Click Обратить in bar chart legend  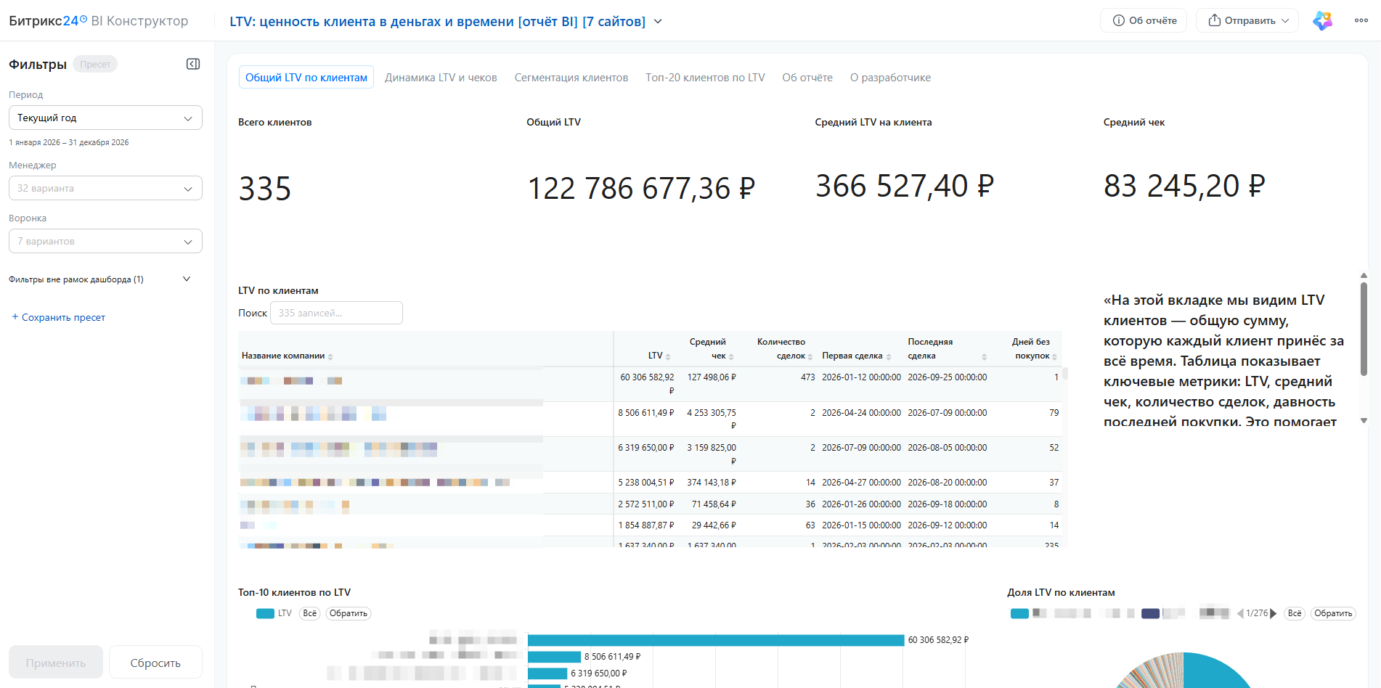point(349,613)
